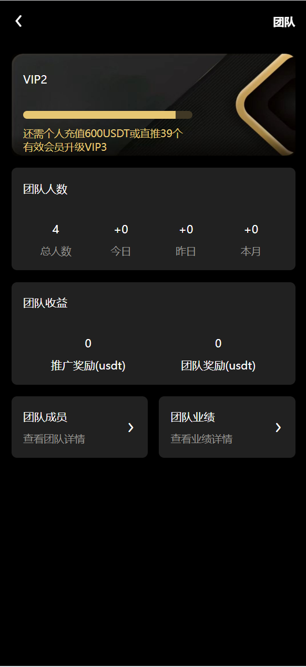
Task: Select the VIP2 level label
Action: tap(35, 80)
